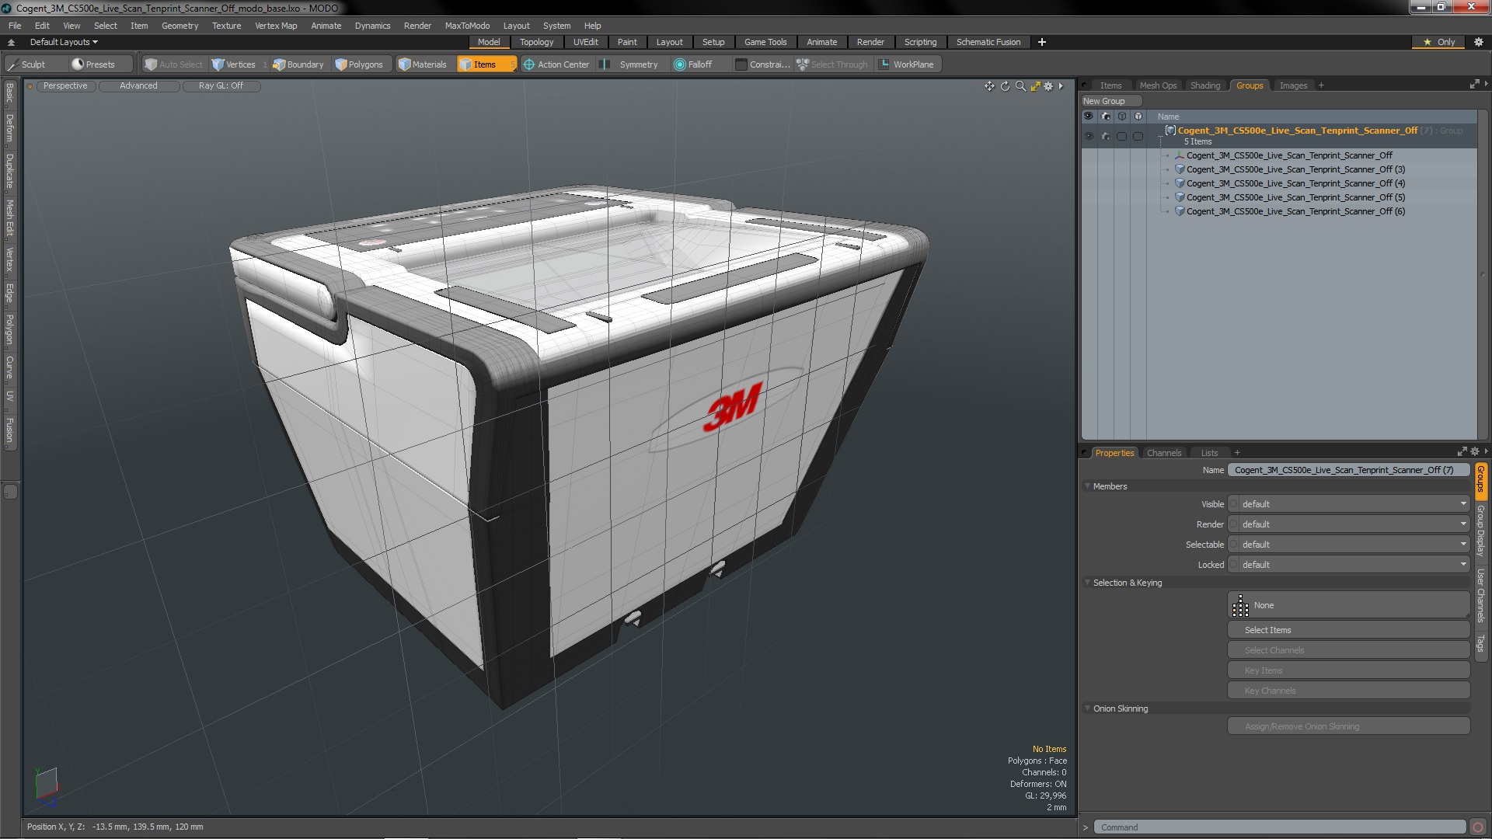
Task: Open the viewport settings gear
Action: click(1048, 86)
